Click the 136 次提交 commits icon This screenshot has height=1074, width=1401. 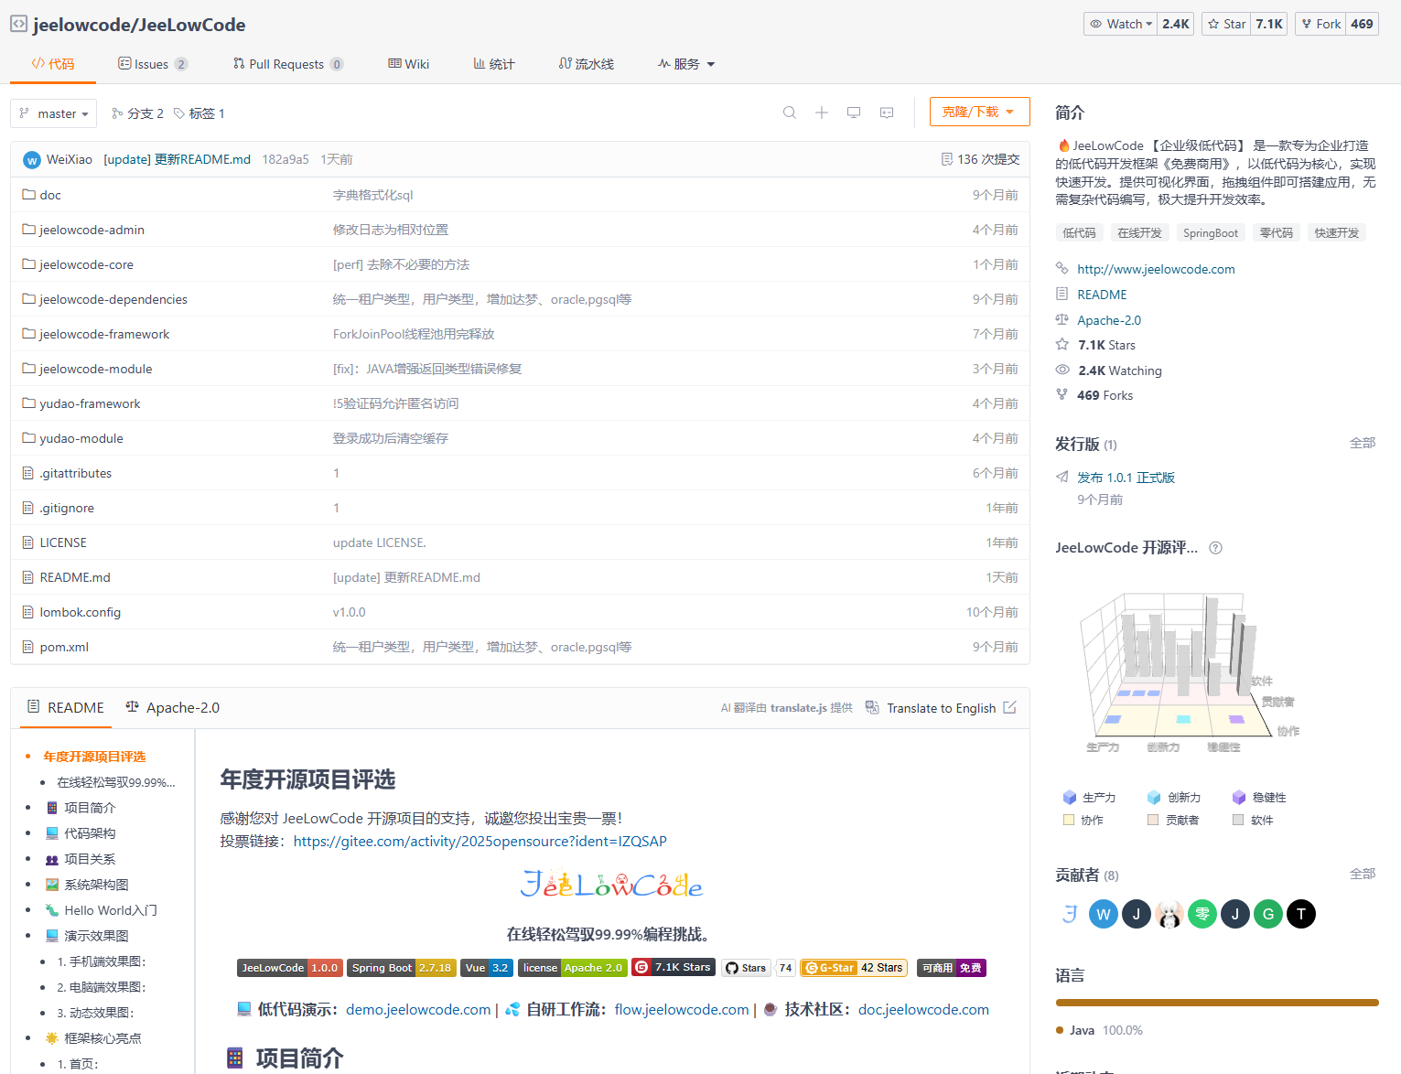(947, 159)
